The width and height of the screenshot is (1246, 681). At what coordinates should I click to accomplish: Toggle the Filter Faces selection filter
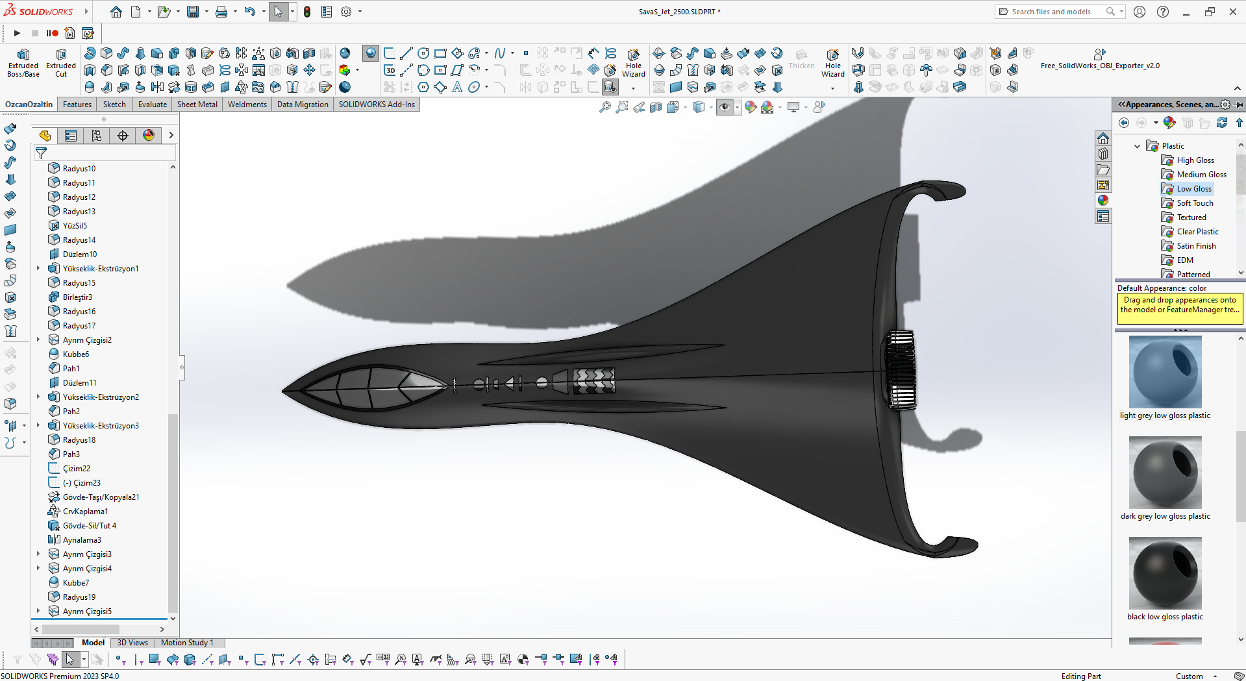coord(155,660)
